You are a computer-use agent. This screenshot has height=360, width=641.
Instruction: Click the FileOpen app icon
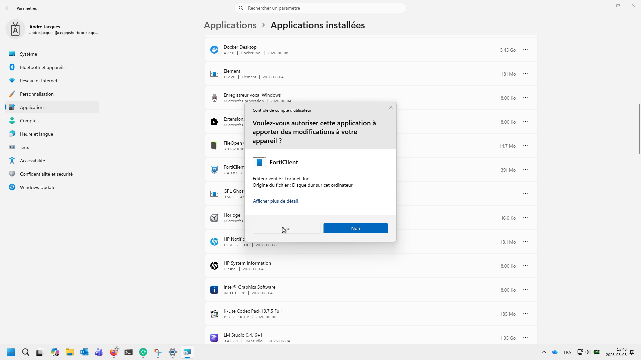(x=214, y=146)
